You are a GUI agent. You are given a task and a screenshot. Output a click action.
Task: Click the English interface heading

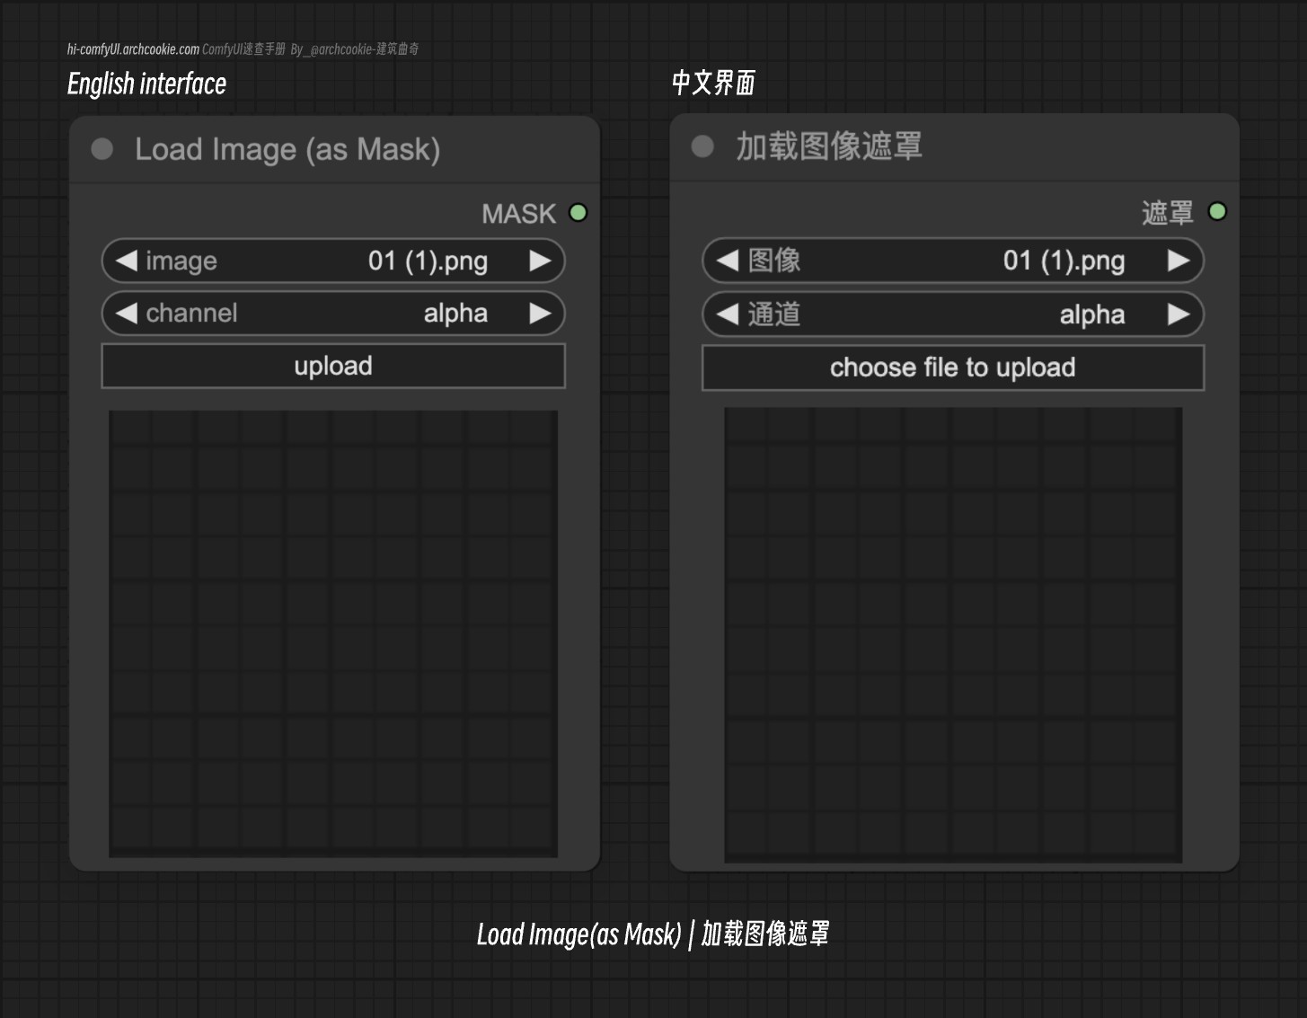point(146,84)
